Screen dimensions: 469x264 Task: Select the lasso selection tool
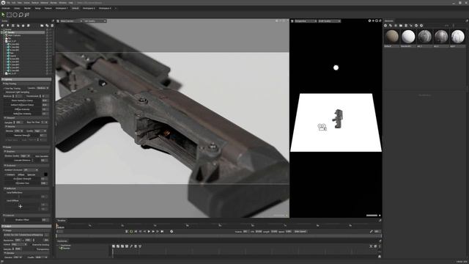tap(21, 15)
